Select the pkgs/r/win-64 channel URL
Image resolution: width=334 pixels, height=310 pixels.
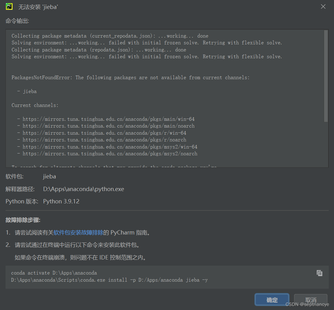coord(104,133)
